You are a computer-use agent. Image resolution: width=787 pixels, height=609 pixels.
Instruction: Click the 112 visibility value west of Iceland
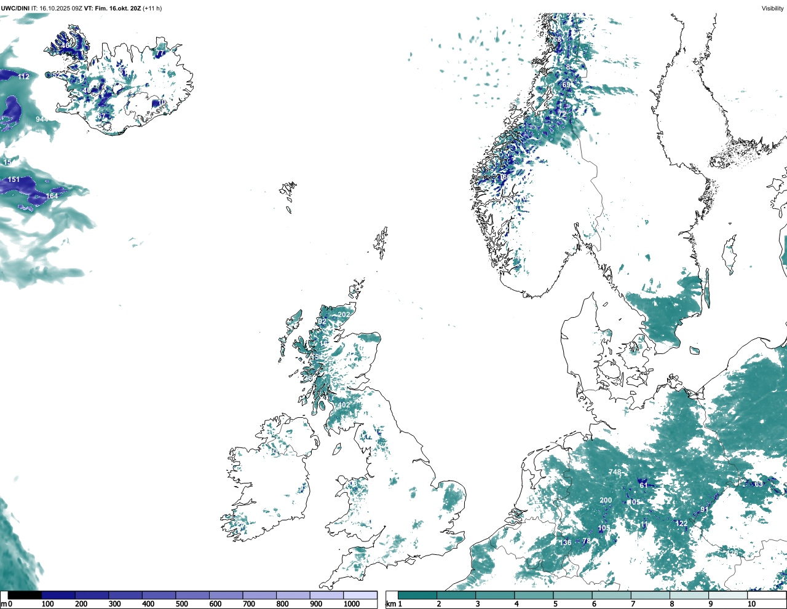(x=23, y=77)
